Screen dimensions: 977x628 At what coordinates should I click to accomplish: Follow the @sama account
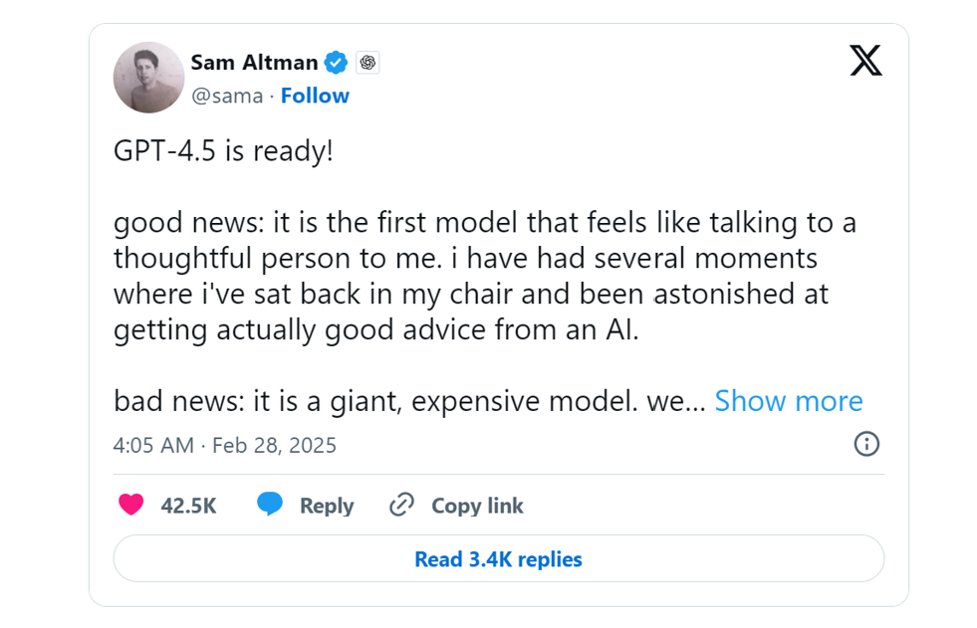click(x=315, y=96)
